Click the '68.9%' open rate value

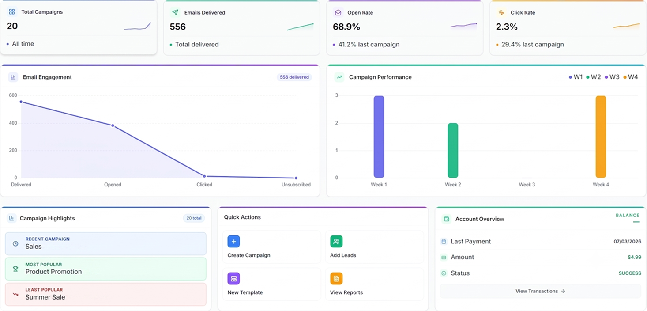click(346, 27)
